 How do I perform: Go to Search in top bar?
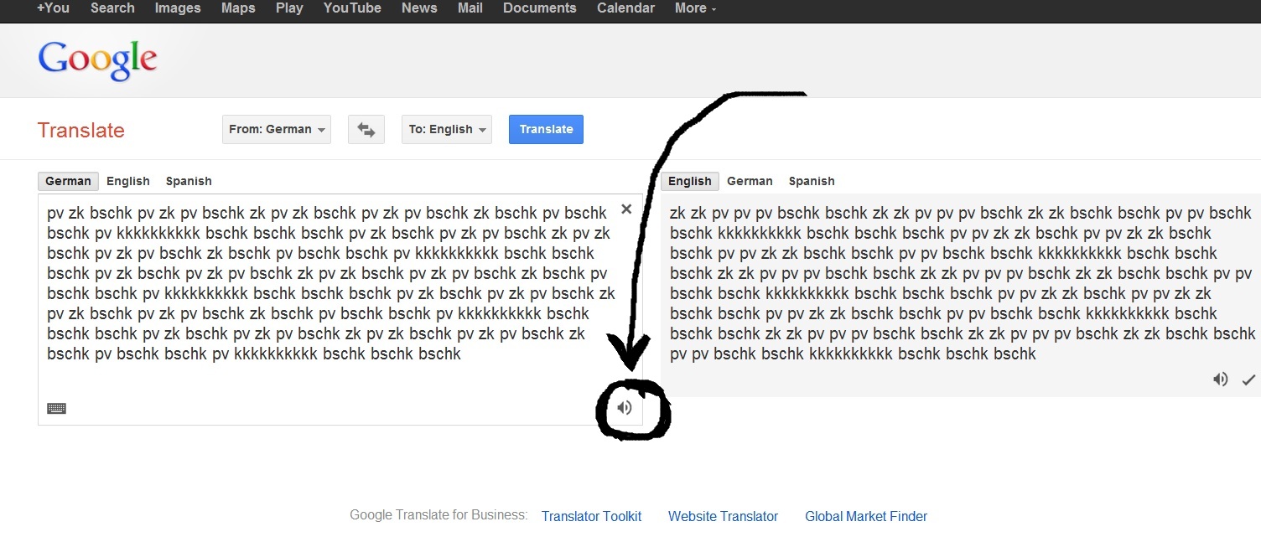tap(112, 8)
